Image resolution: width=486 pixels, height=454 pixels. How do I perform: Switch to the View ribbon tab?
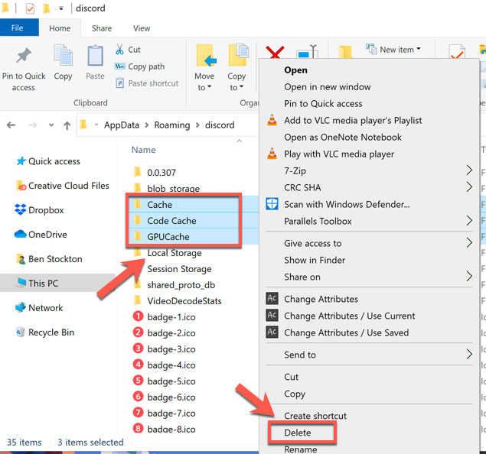pyautogui.click(x=142, y=28)
